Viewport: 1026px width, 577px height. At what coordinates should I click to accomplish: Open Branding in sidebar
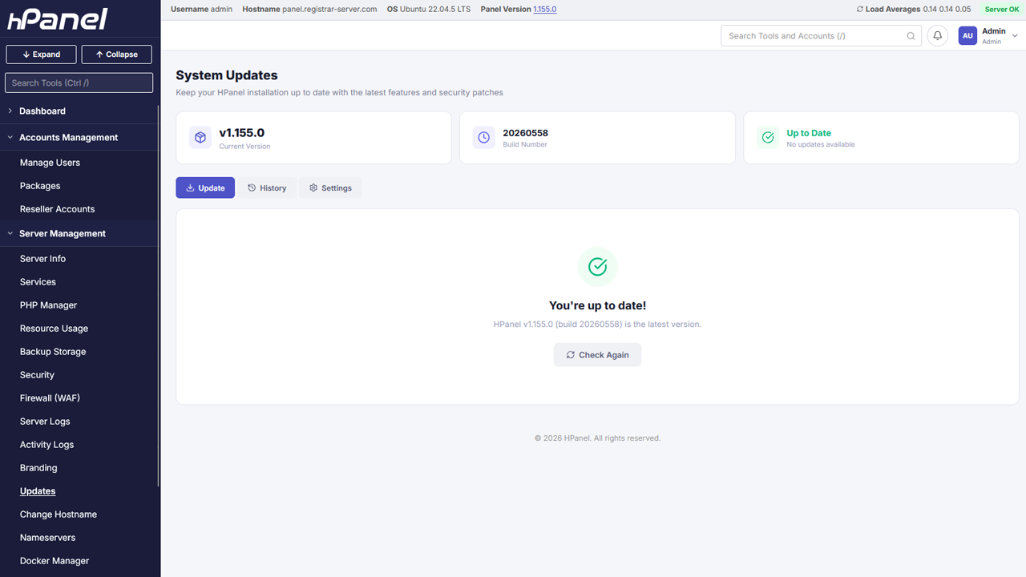38,468
